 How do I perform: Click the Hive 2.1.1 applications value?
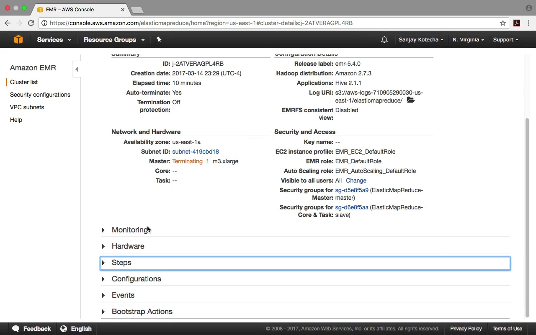348,83
